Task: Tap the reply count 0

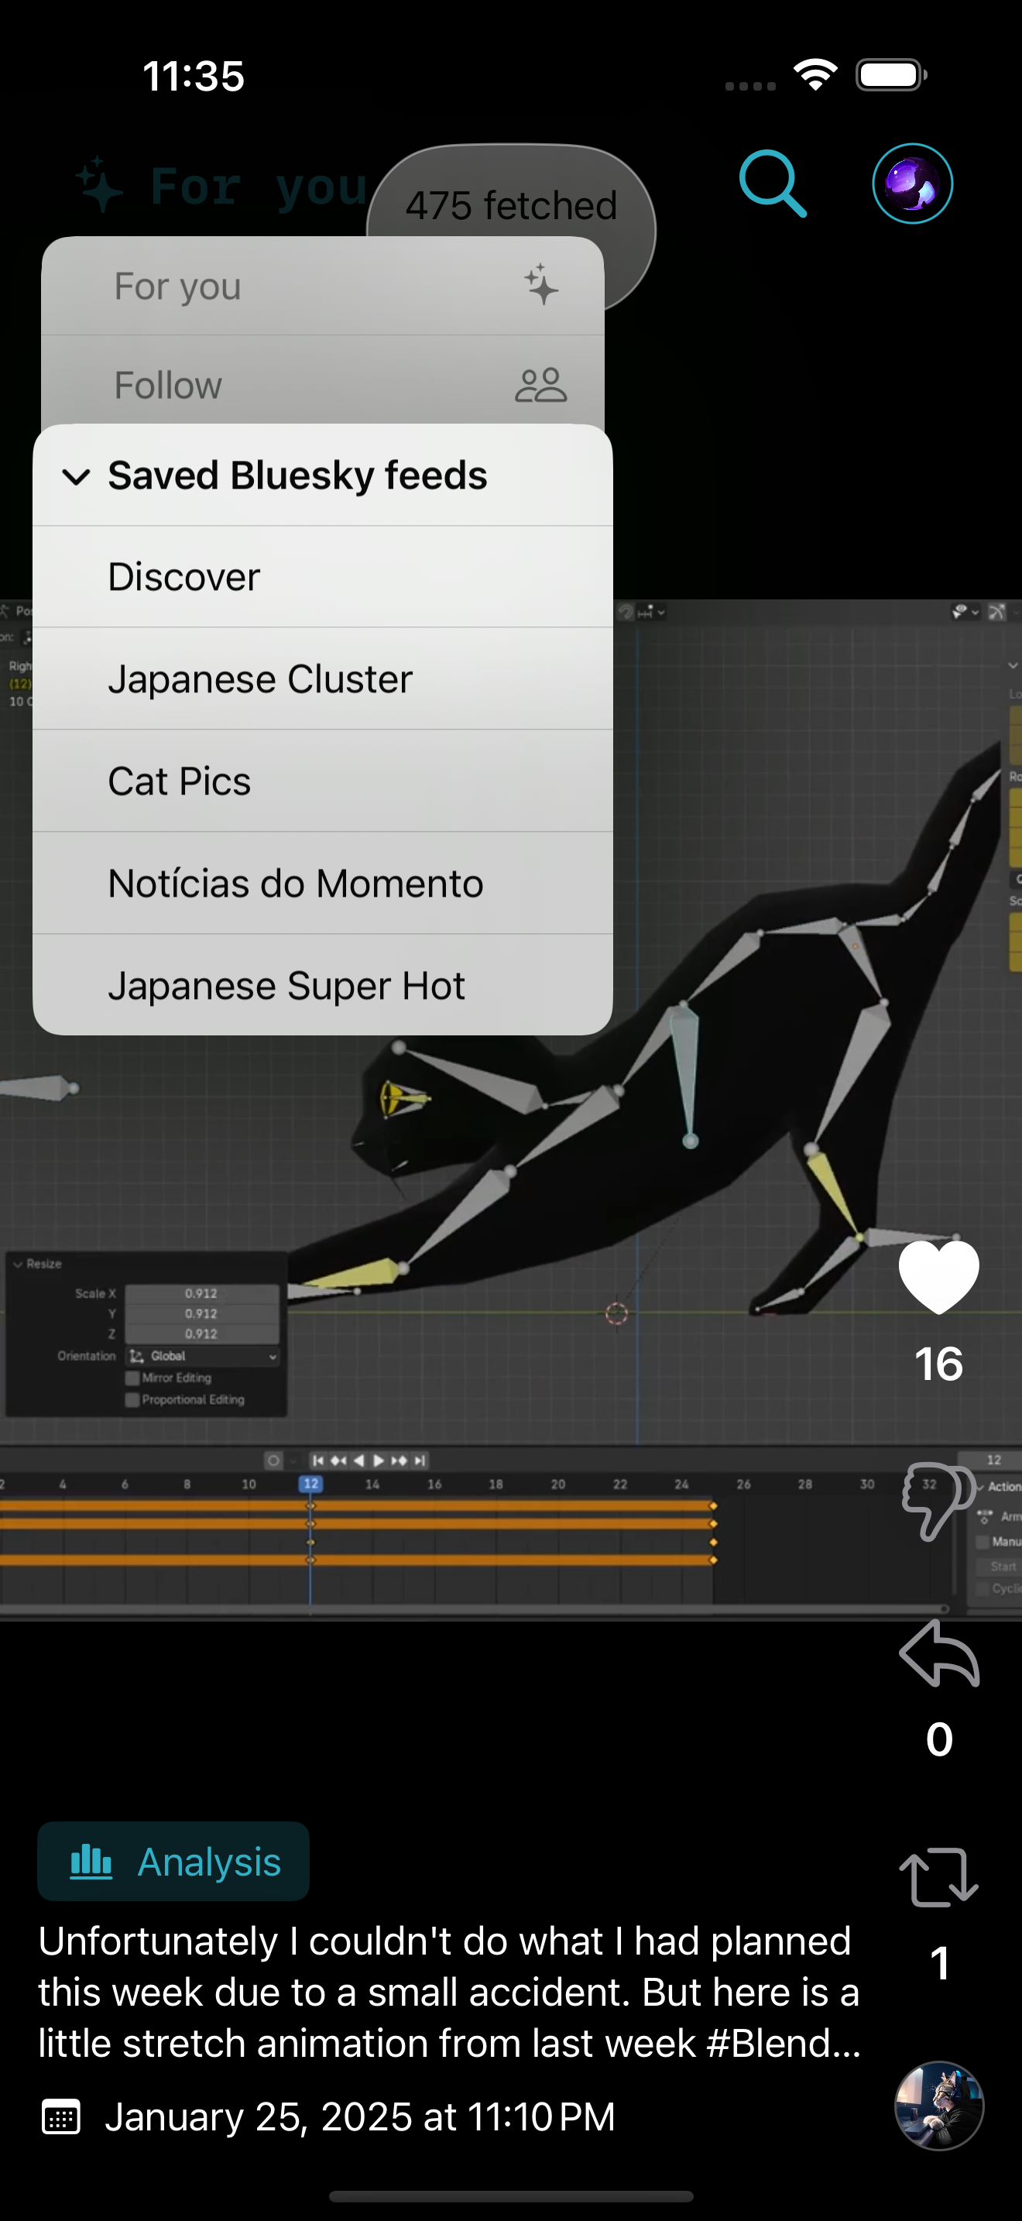Action: pyautogui.click(x=939, y=1739)
